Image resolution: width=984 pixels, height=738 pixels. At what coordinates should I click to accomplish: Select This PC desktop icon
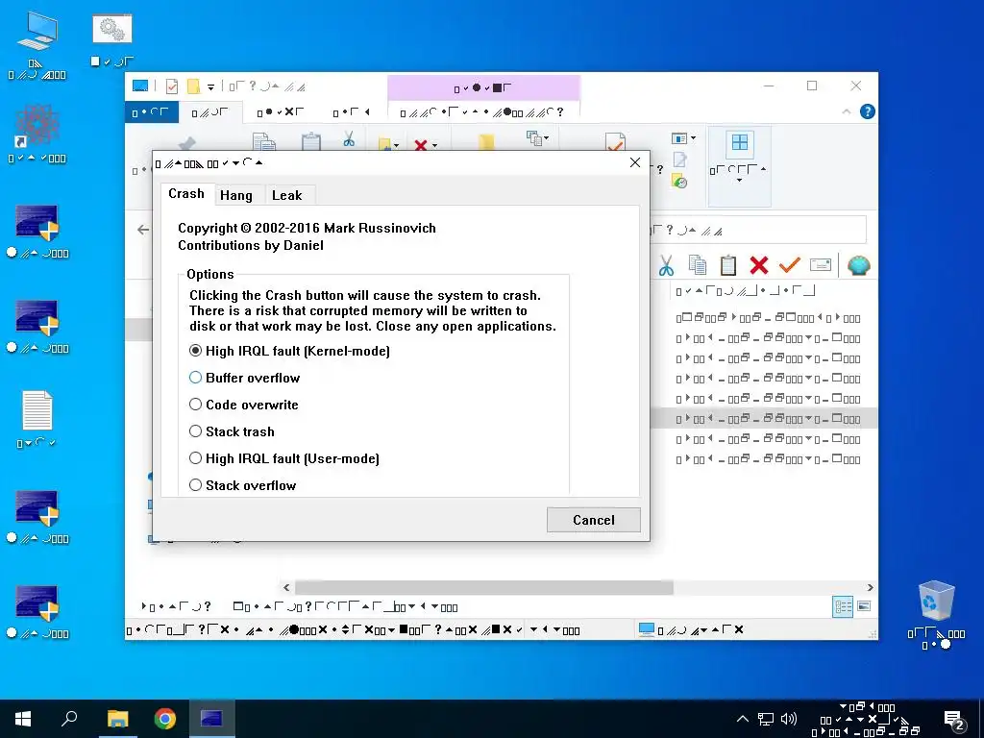(x=37, y=45)
